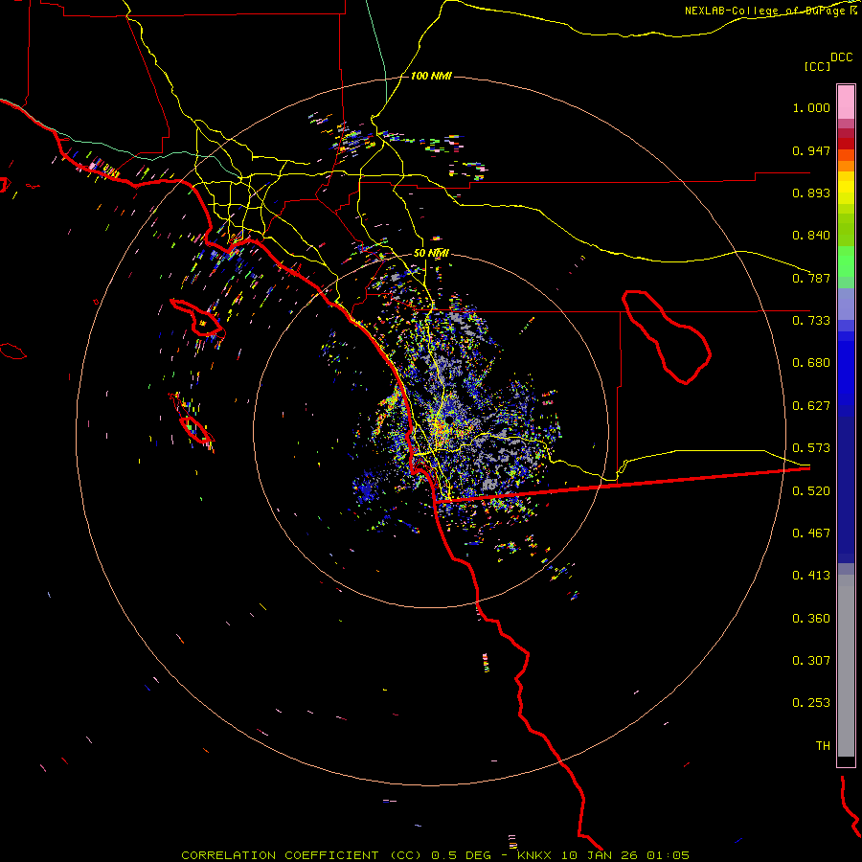The width and height of the screenshot is (862, 862).
Task: Click the TH threshold label
Action: 823,746
